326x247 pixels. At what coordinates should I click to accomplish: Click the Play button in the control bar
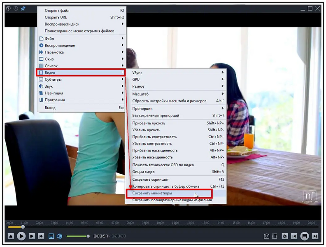click(21, 236)
